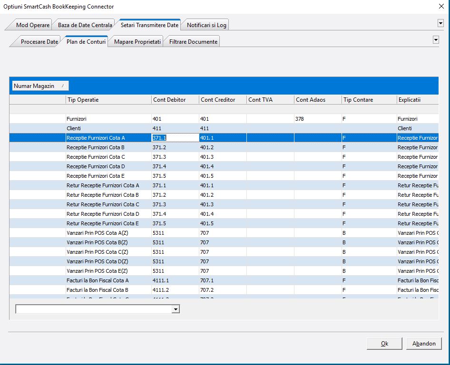Click Cont Creditor 707.2 cell
The width and height of the screenshot is (450, 365).
pyautogui.click(x=223, y=289)
